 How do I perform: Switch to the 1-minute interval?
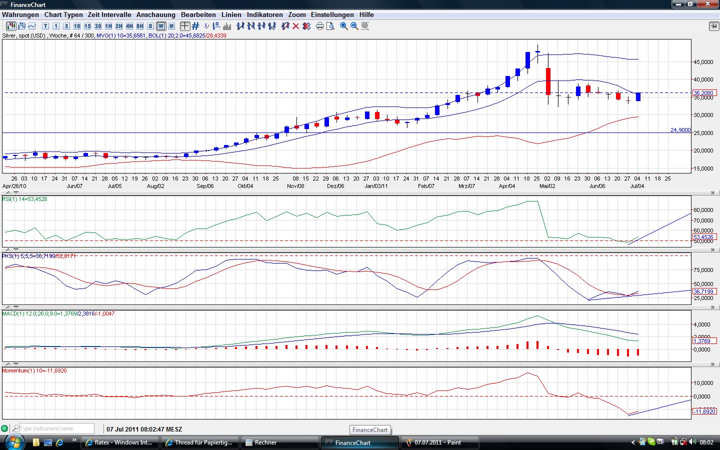(x=56, y=26)
